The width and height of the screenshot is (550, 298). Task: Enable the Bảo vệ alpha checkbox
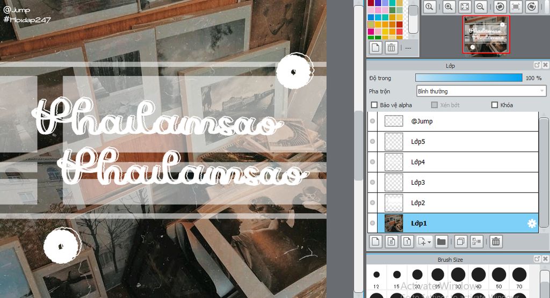tap(374, 105)
